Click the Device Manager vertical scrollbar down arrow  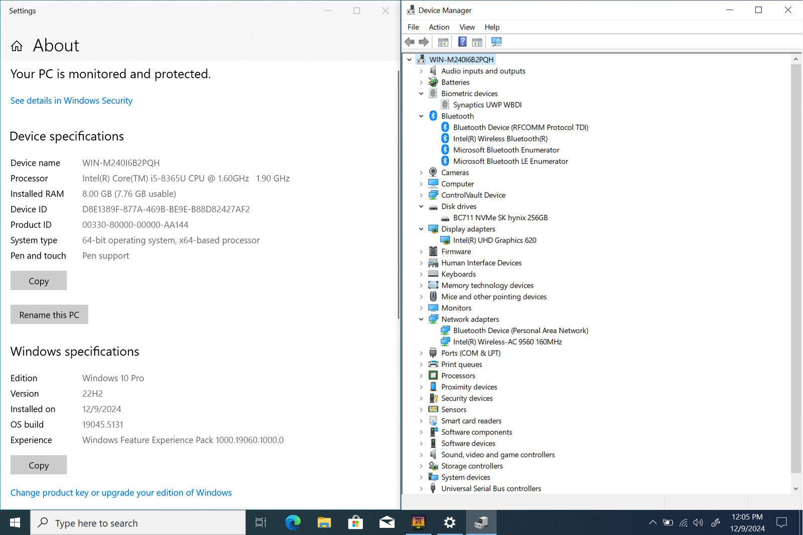(795, 488)
